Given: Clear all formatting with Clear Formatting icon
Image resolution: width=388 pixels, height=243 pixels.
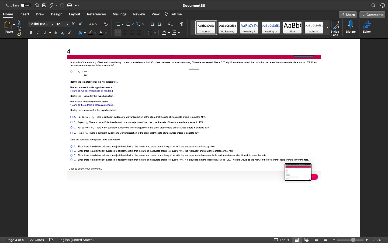Looking at the screenshot, I should [105, 24].
